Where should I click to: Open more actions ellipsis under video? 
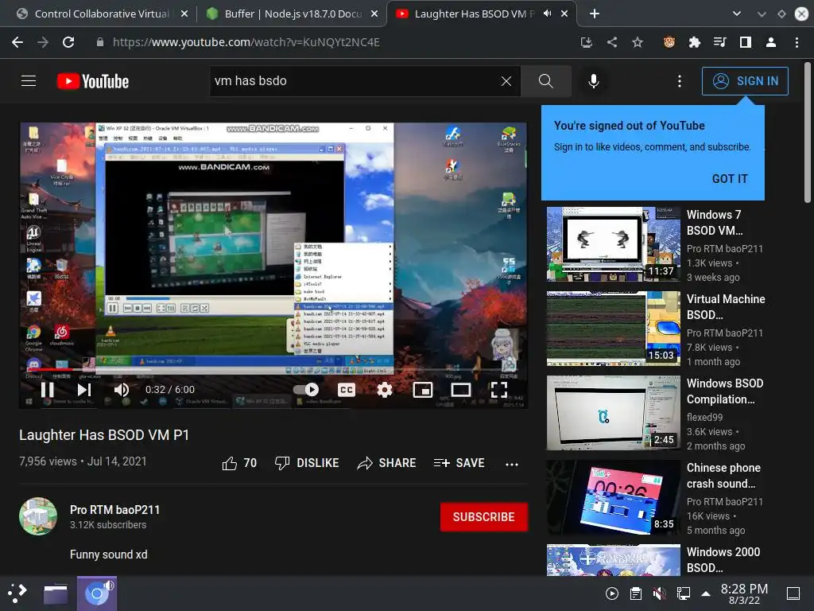tap(512, 464)
